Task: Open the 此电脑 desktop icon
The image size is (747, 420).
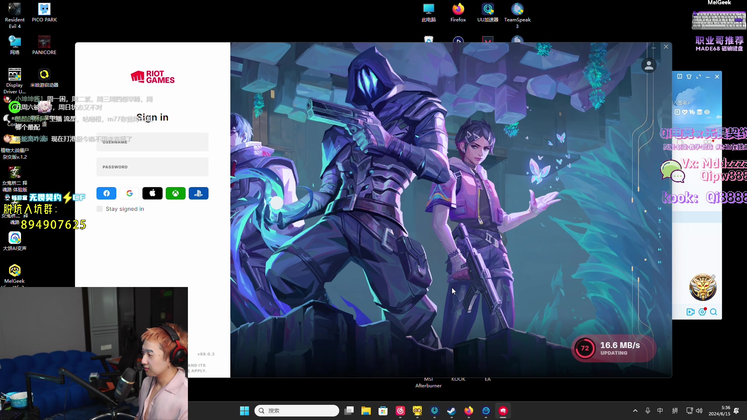Action: click(x=428, y=13)
